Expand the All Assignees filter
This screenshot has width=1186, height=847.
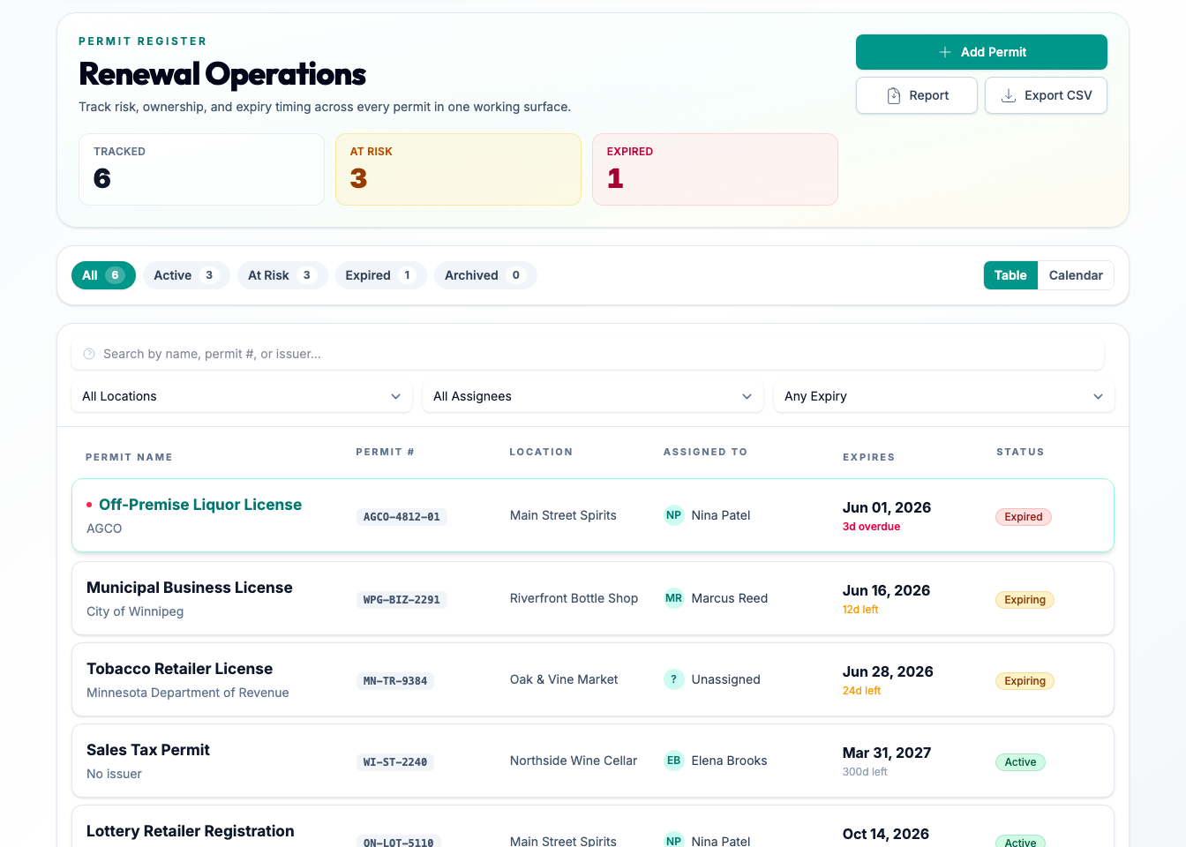(593, 396)
